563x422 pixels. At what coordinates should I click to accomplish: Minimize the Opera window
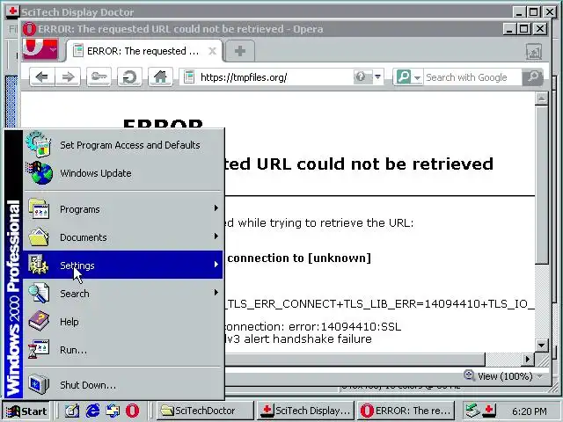[508, 29]
